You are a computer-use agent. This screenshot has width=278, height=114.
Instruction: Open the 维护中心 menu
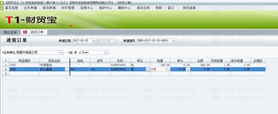106,8
